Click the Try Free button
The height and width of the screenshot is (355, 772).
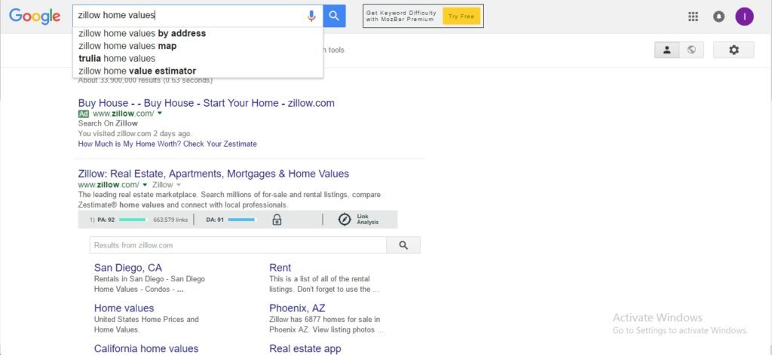pyautogui.click(x=461, y=17)
